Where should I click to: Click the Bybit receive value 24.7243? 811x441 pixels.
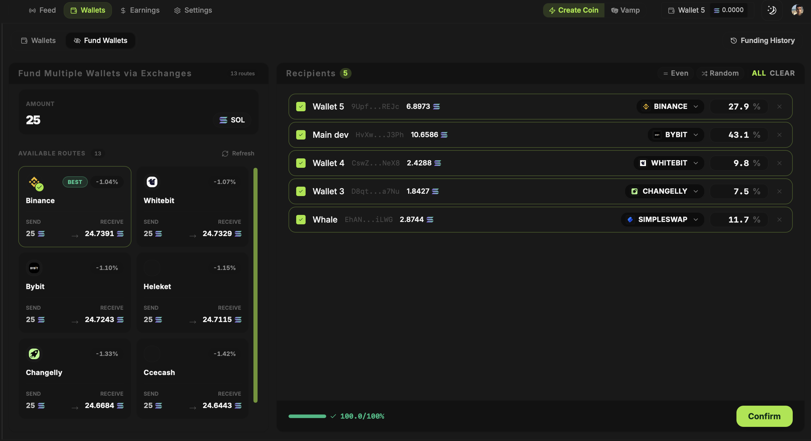click(100, 319)
